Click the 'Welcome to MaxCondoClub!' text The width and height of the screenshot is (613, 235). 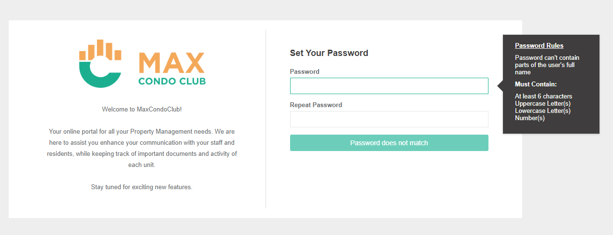tap(141, 110)
